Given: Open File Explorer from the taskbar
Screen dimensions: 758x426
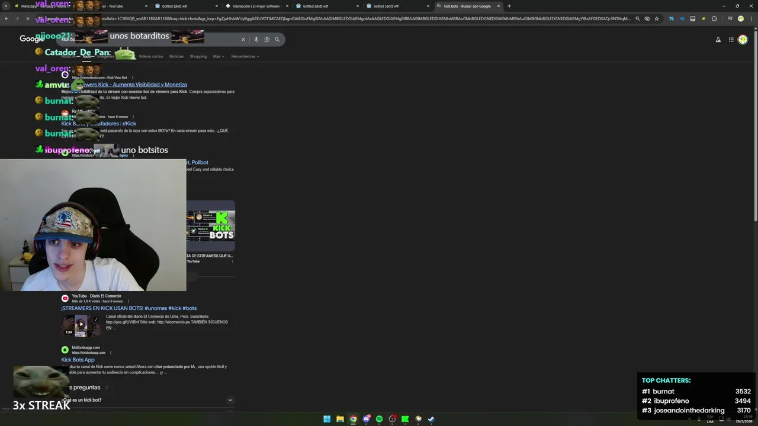Looking at the screenshot, I should [340, 419].
